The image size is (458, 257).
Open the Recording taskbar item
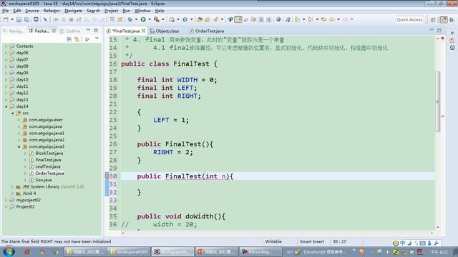260,252
